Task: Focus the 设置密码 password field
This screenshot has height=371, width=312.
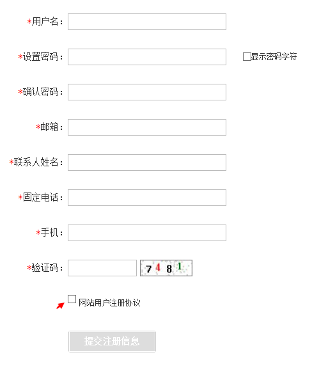Action: pyautogui.click(x=147, y=57)
